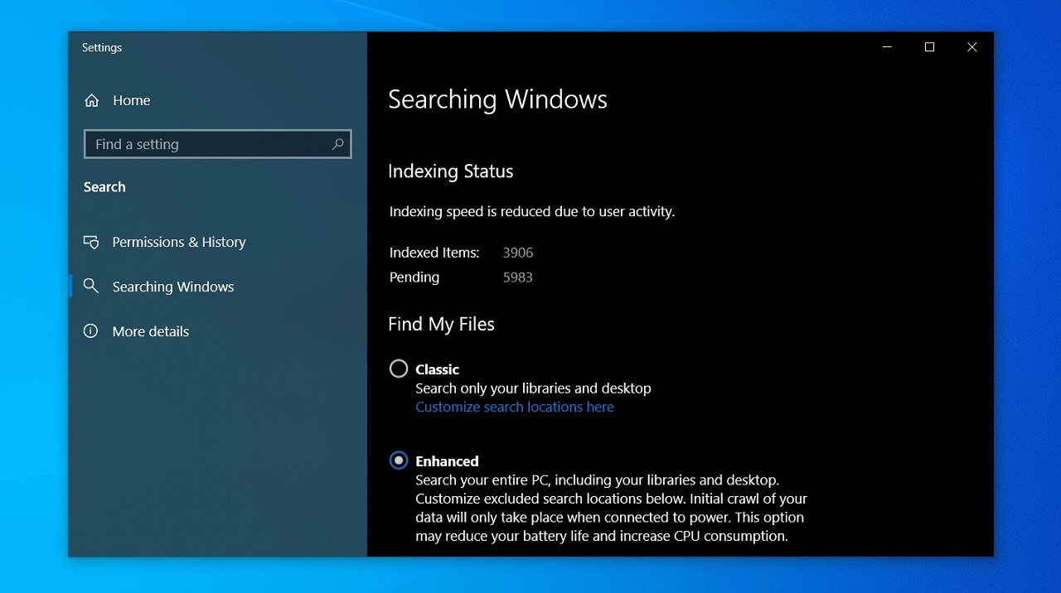Viewport: 1061px width, 593px height.
Task: Click the Home house icon
Action: (x=92, y=100)
